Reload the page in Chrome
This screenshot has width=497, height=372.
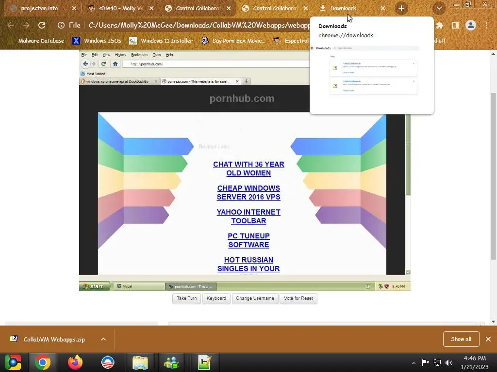pos(42,25)
